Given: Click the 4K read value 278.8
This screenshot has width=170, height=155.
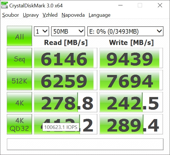Looking at the screenshot, I should click(66, 102).
